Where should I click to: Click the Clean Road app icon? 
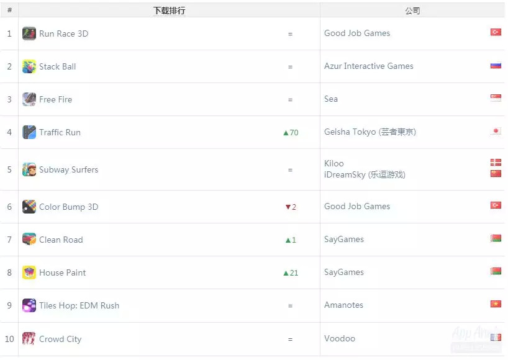coord(29,240)
